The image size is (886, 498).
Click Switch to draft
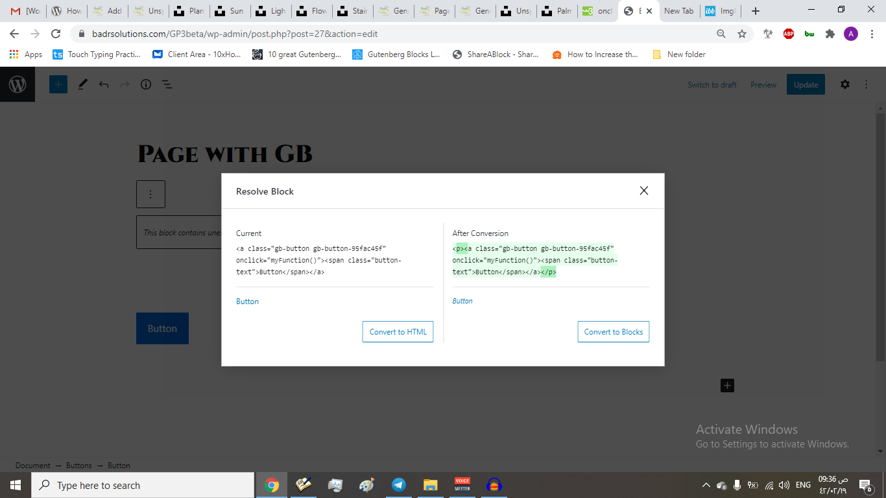(712, 85)
